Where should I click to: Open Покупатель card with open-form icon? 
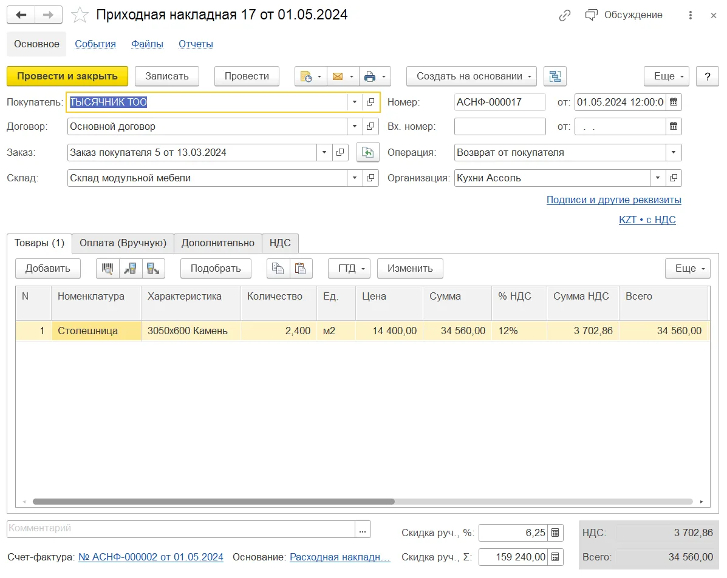coord(370,102)
